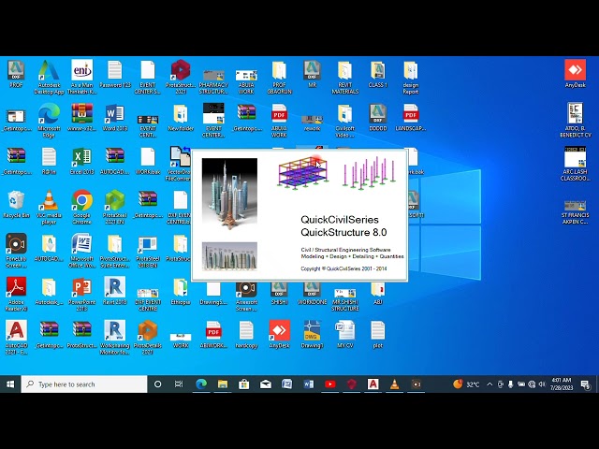Open the MY CV document icon

coord(345,335)
